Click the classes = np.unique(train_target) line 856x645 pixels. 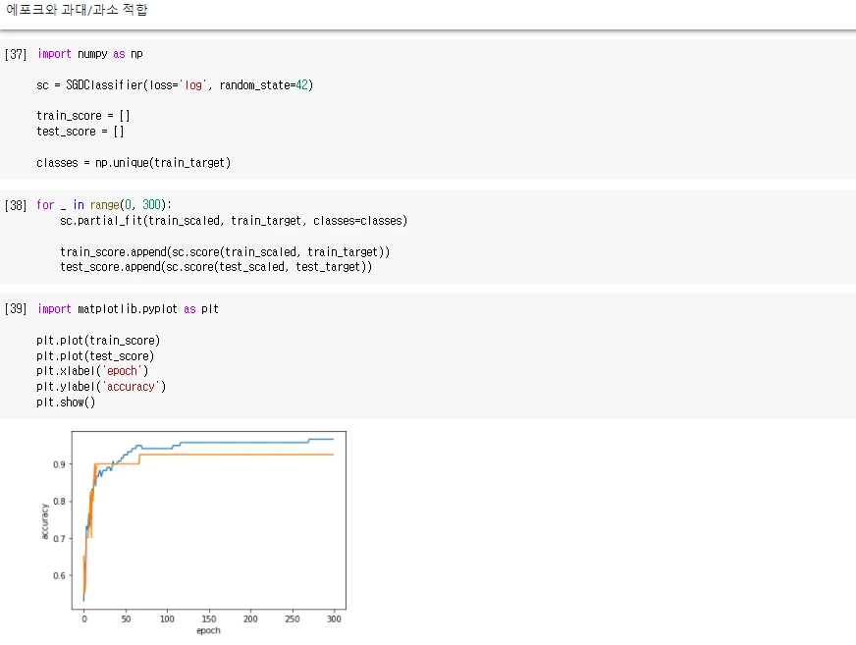coord(134,163)
